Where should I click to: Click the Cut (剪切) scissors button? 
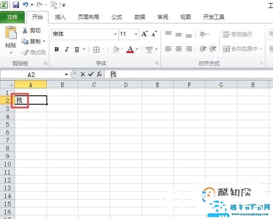[31, 31]
